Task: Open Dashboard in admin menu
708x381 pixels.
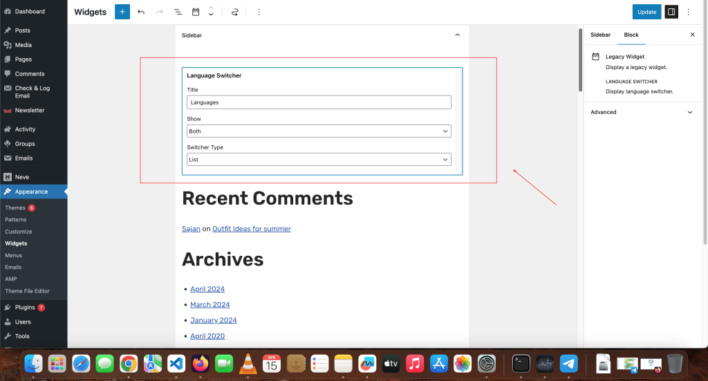Action: 30,12
